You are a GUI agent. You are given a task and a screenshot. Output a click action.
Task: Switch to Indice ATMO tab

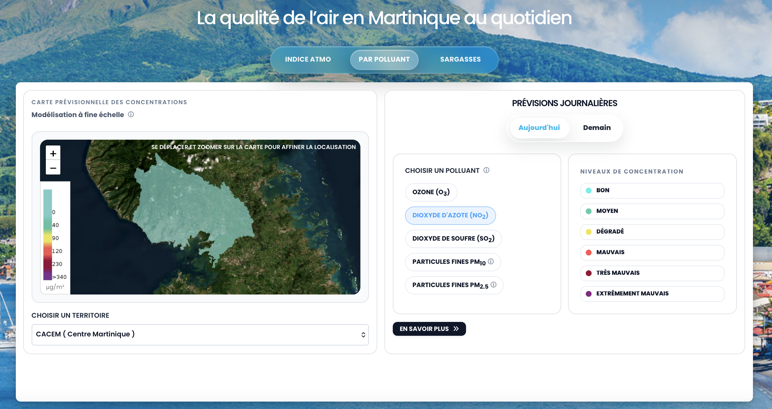coord(308,59)
